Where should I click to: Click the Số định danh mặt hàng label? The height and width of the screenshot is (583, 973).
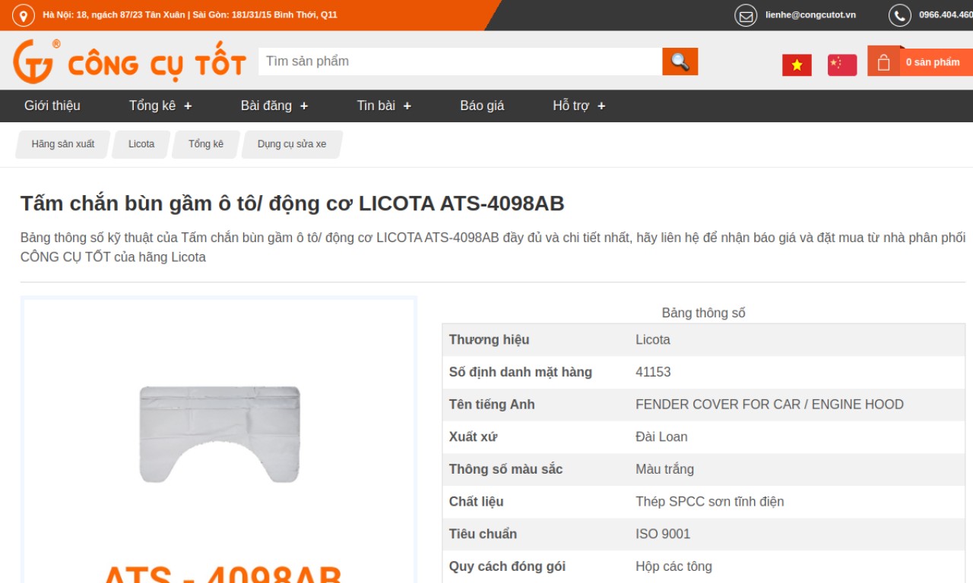tap(520, 372)
